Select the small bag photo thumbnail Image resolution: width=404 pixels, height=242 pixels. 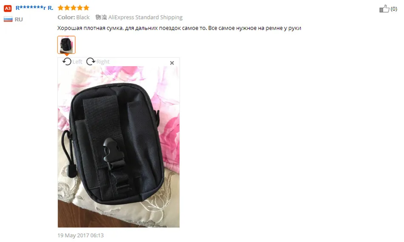pos(66,45)
